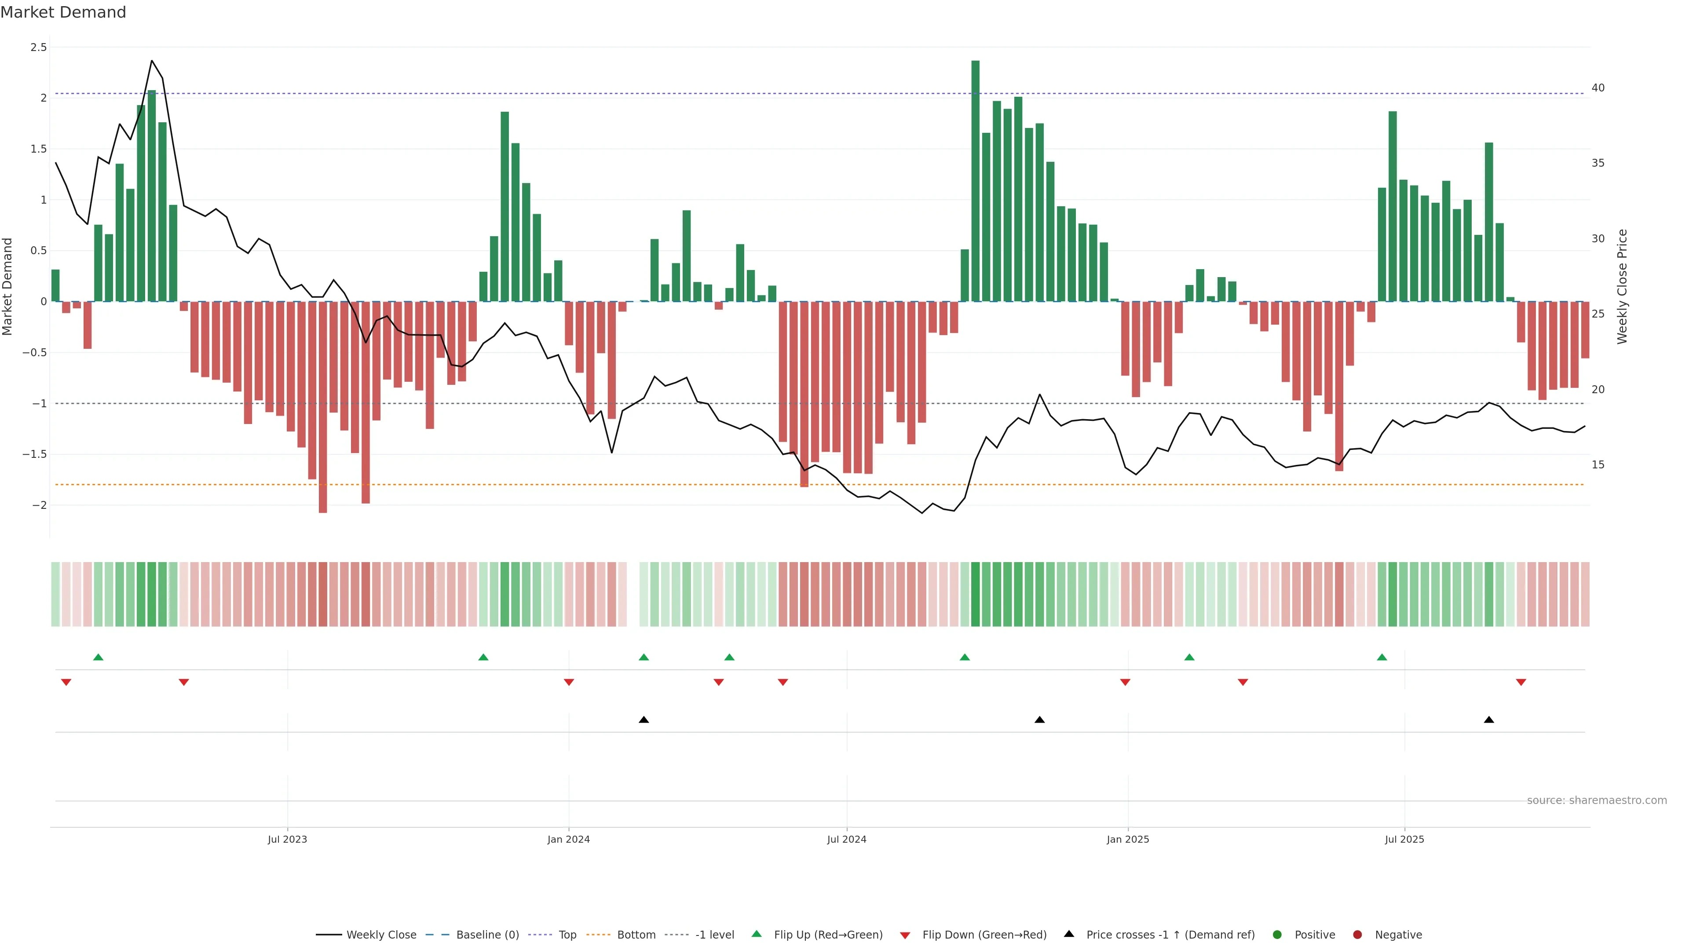Click the Weekly Close Price axis title
1689x950 pixels.
(x=1622, y=286)
